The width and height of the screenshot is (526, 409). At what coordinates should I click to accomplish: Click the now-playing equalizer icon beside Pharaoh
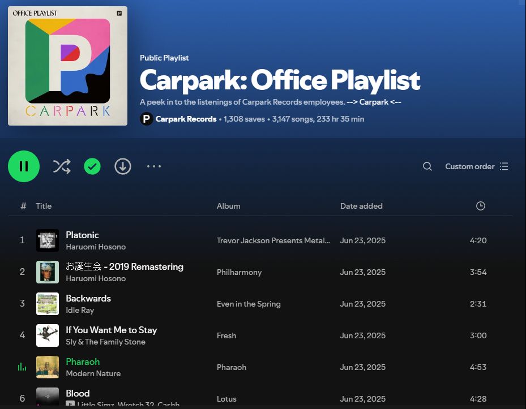pyautogui.click(x=22, y=367)
